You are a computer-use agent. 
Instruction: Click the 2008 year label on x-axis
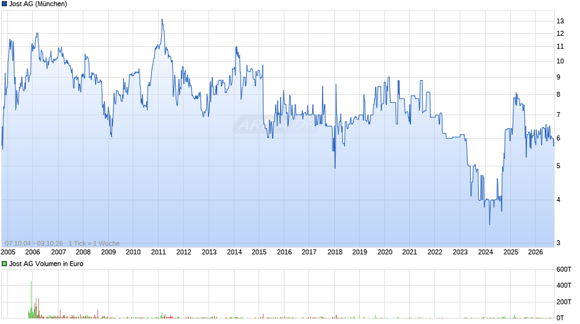pyautogui.click(x=83, y=252)
